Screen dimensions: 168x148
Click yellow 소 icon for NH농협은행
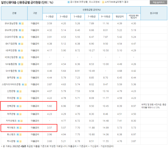22,64
